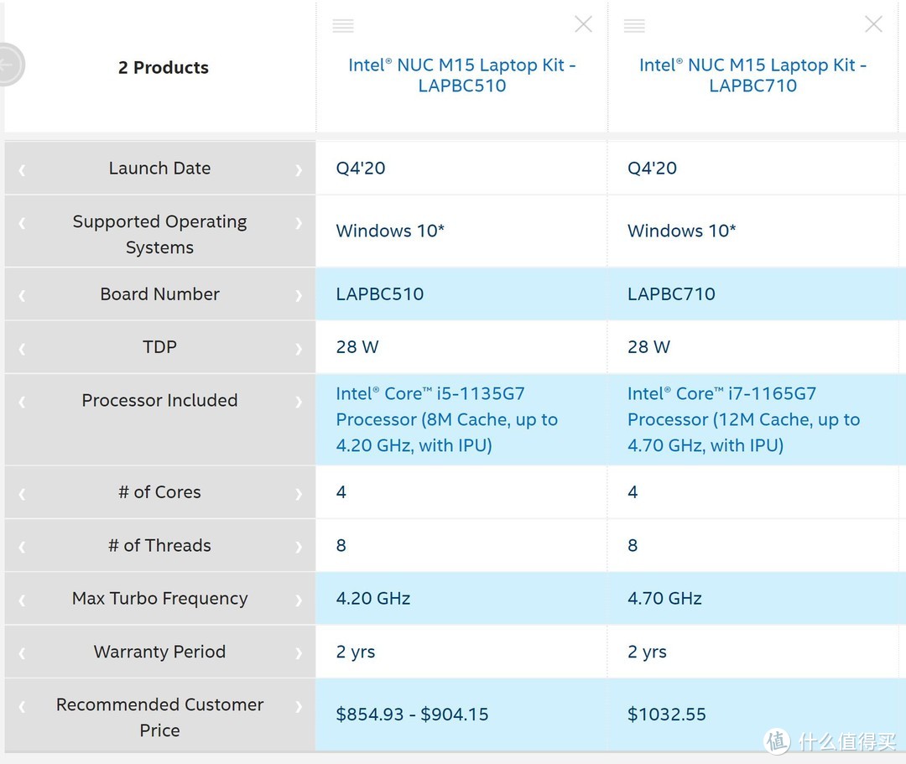Screen dimensions: 906x764
Task: Click the reorder handle above LAPBC510 column
Action: 342,24
